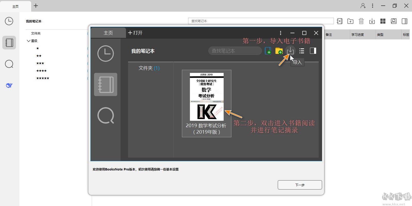
Task: Click the yellow new-folder icon in tutorial image
Action: (279, 51)
